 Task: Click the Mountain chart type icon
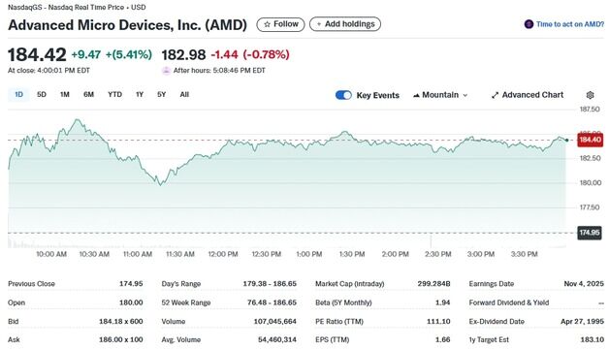point(416,95)
